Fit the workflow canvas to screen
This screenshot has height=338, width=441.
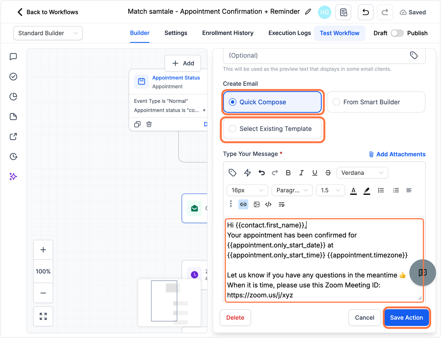[43, 316]
